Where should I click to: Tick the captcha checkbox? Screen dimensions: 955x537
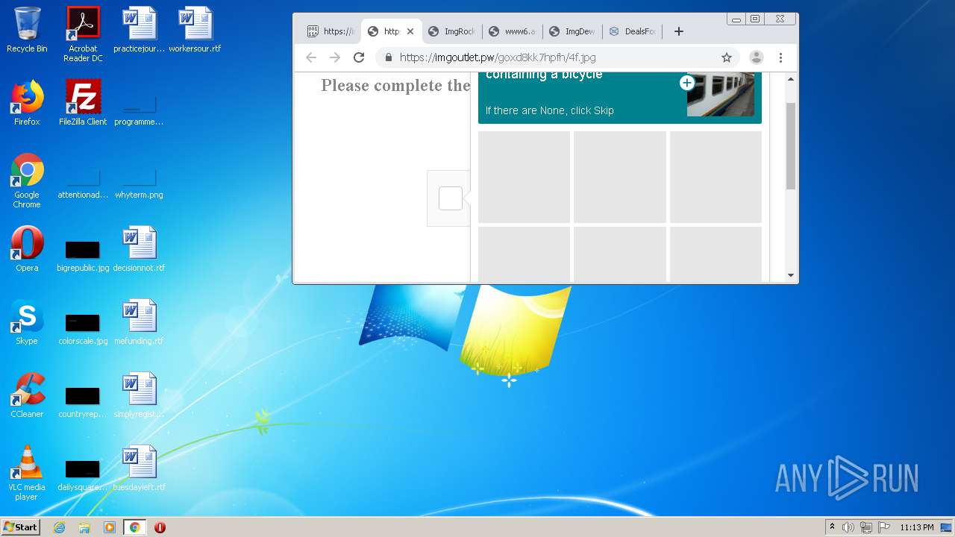[x=450, y=198]
